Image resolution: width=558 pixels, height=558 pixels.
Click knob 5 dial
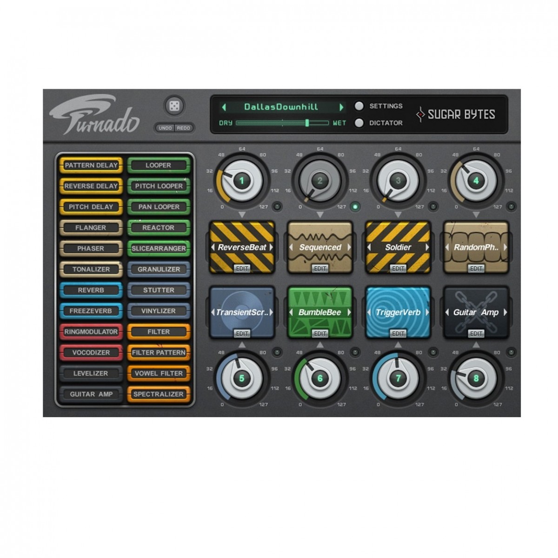coord(241,378)
